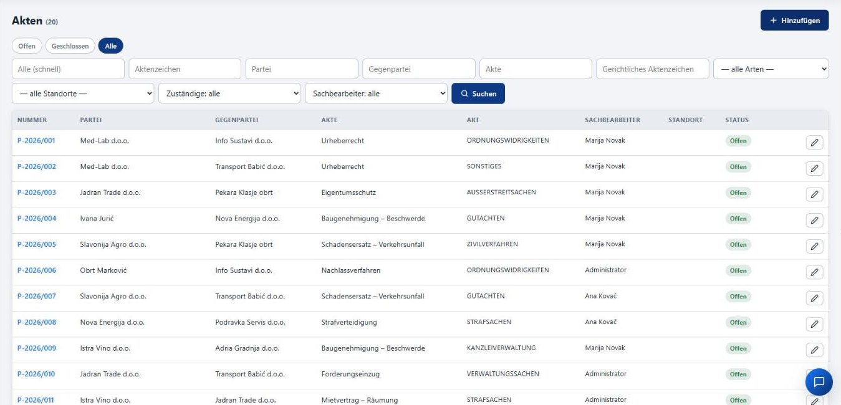Screen dimensions: 841x405
Task: Click the STATUS column header
Action: [x=737, y=120]
